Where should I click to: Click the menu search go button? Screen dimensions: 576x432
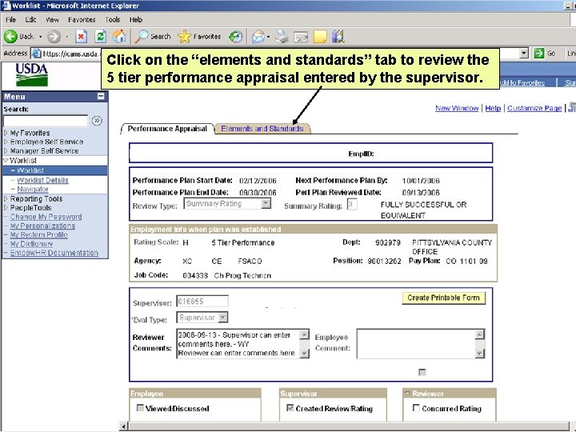click(97, 121)
